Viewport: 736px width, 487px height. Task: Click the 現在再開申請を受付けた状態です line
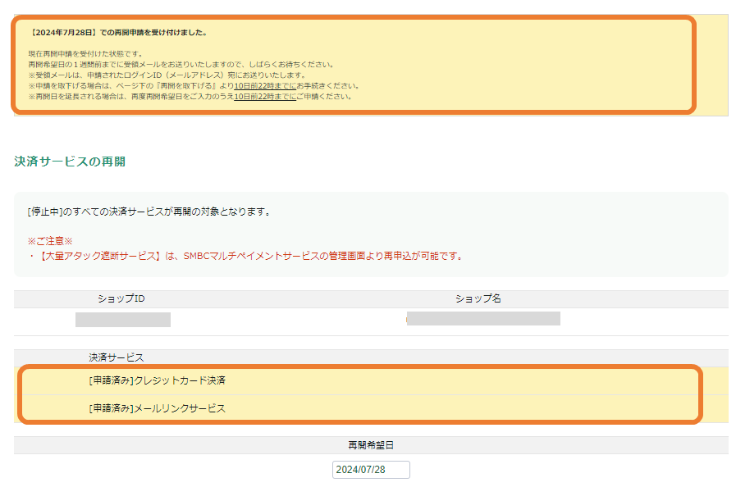(85, 54)
